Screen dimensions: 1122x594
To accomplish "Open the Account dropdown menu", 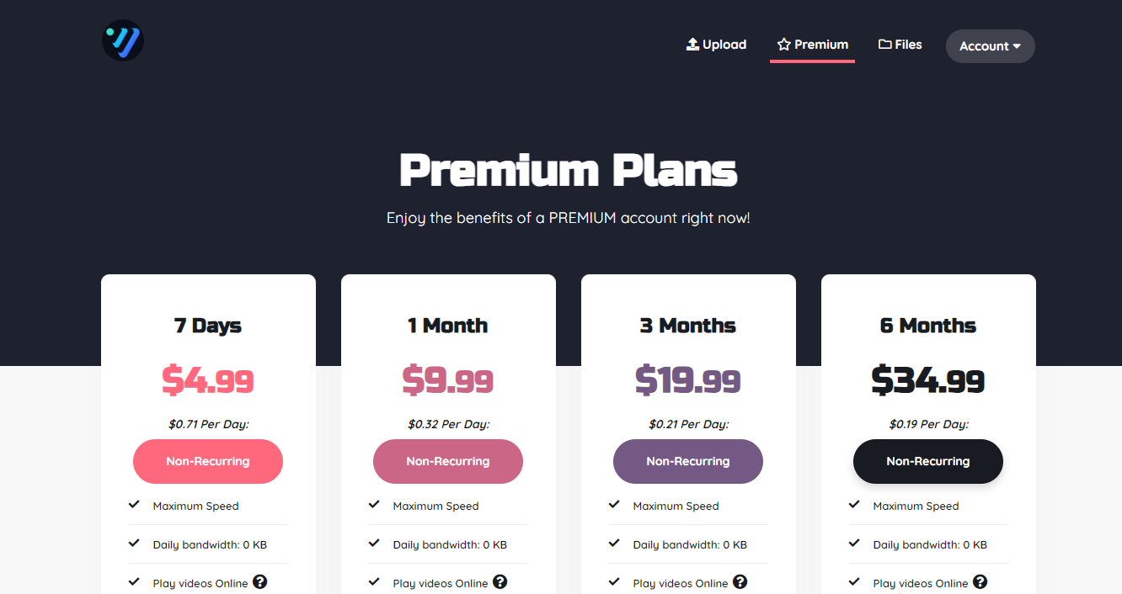I will [x=991, y=46].
